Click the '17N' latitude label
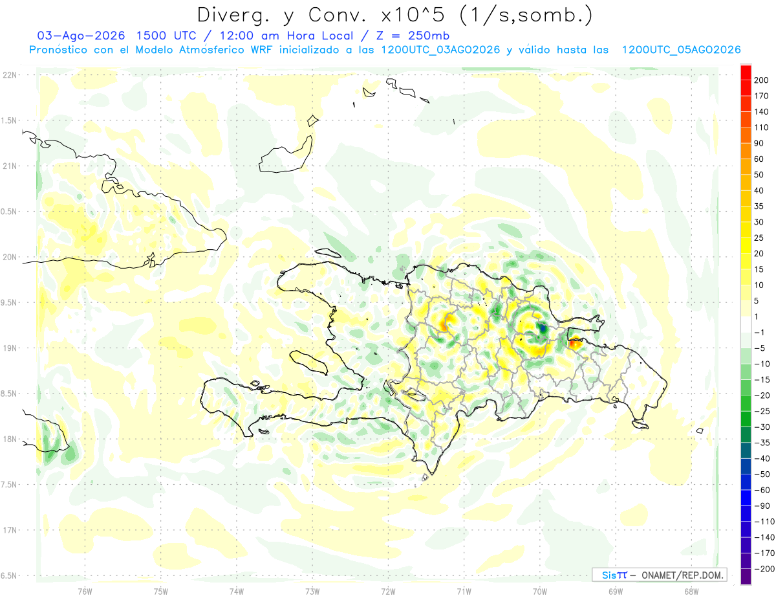Viewport: 776px width, 600px height. 9,530
